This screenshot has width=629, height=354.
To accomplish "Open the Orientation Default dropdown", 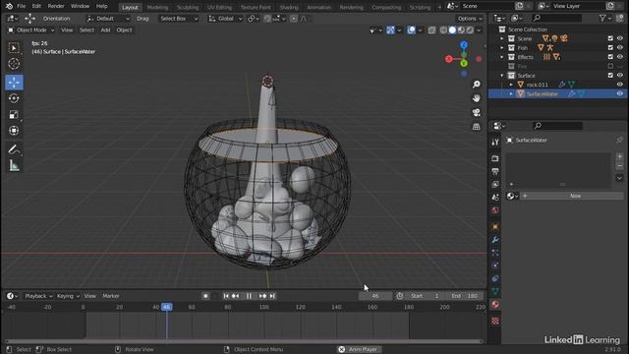I will coord(108,19).
